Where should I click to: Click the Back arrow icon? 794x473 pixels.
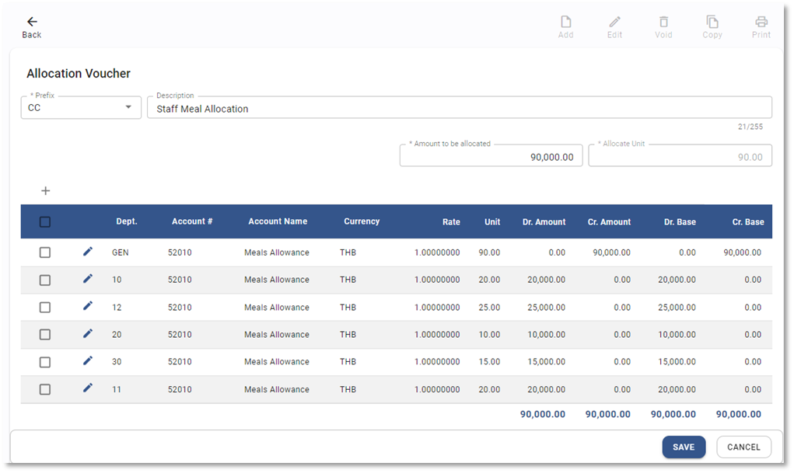coord(32,23)
